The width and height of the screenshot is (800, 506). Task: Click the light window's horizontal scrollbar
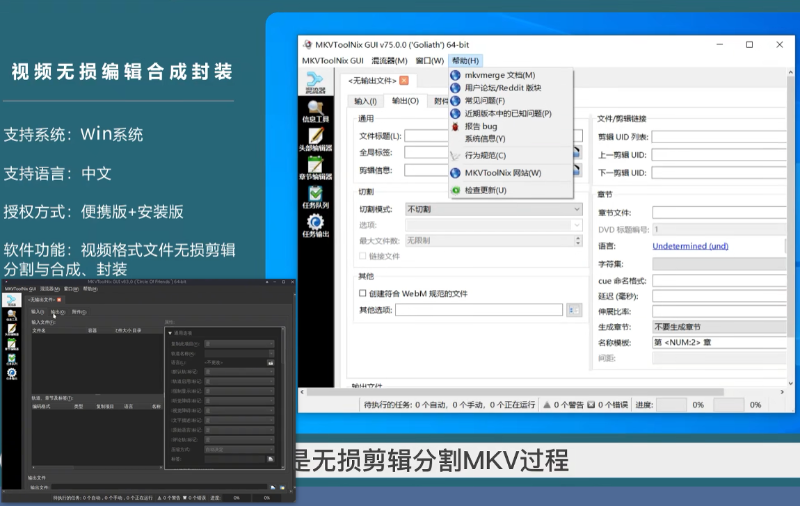click(515, 392)
